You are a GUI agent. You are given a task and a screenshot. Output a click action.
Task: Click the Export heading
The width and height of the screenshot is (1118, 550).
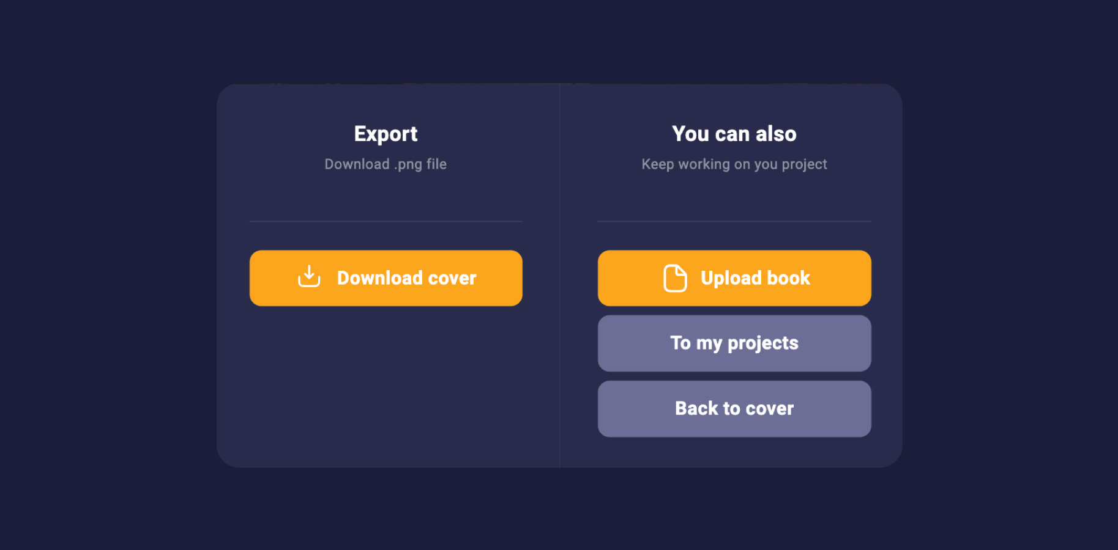(x=386, y=134)
